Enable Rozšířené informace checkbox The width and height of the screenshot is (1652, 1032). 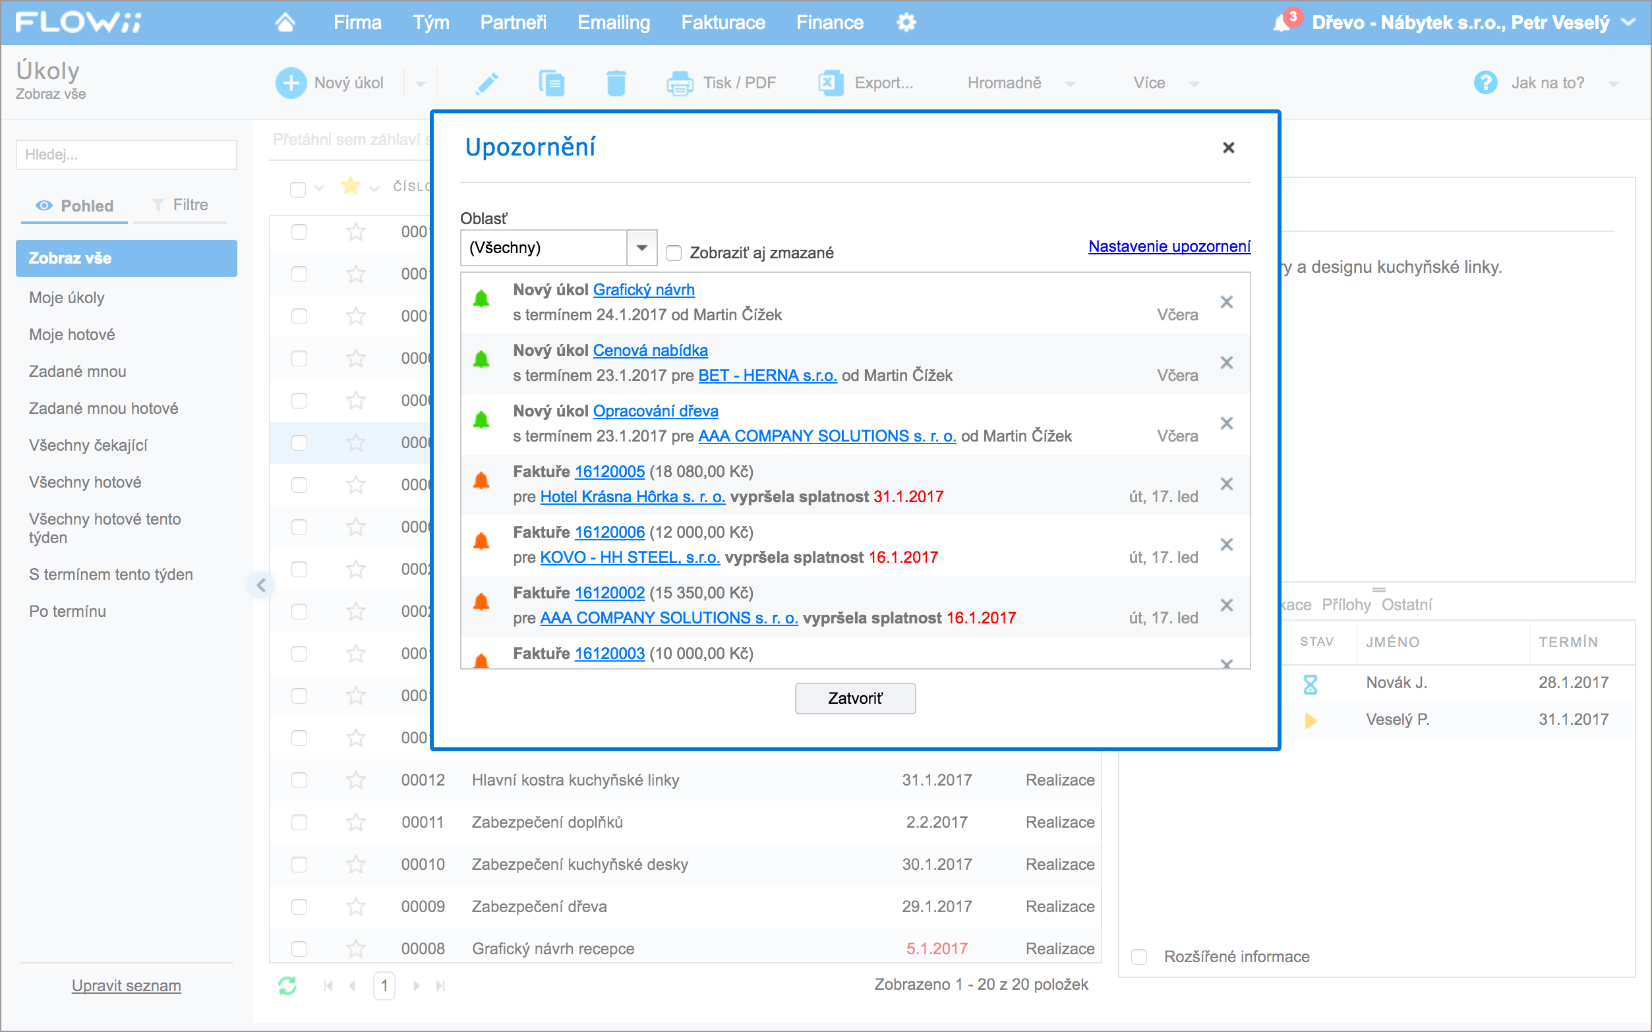[x=1138, y=957]
